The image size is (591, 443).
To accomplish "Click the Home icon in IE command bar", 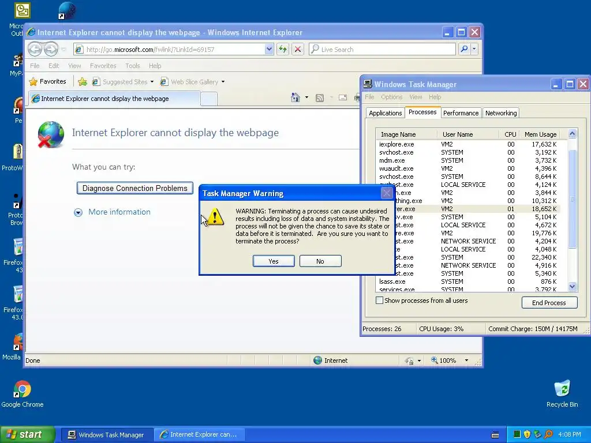I will point(295,97).
